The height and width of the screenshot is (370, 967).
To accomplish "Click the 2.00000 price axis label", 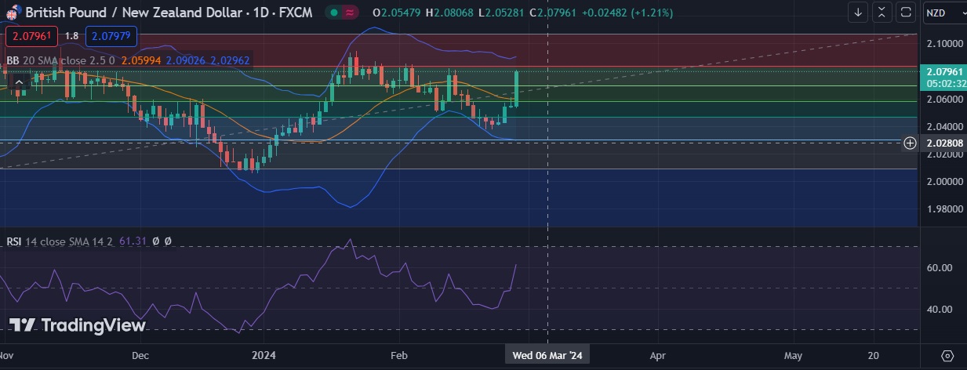I will coord(943,181).
